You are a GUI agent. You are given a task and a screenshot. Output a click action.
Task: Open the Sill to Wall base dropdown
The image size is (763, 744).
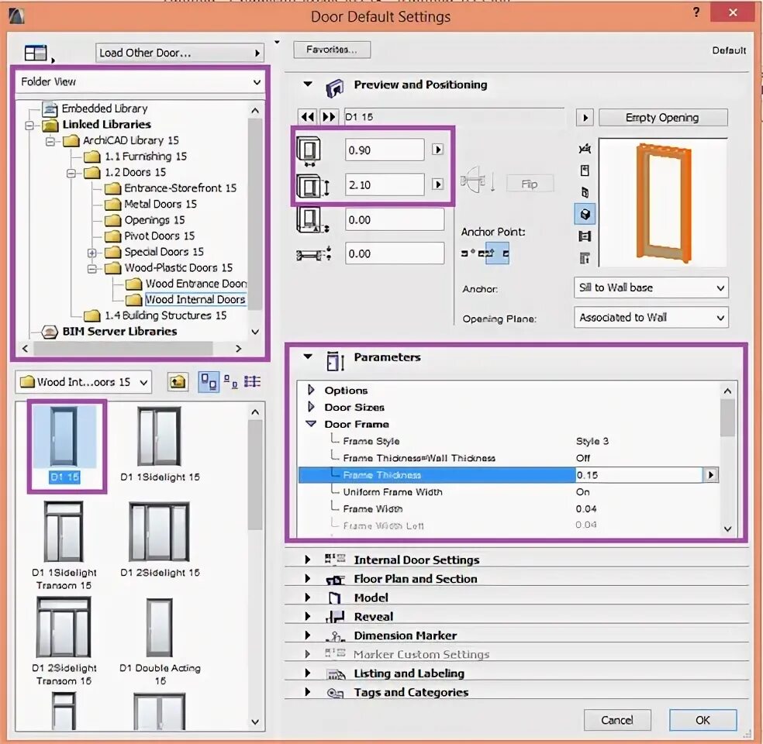coord(651,288)
